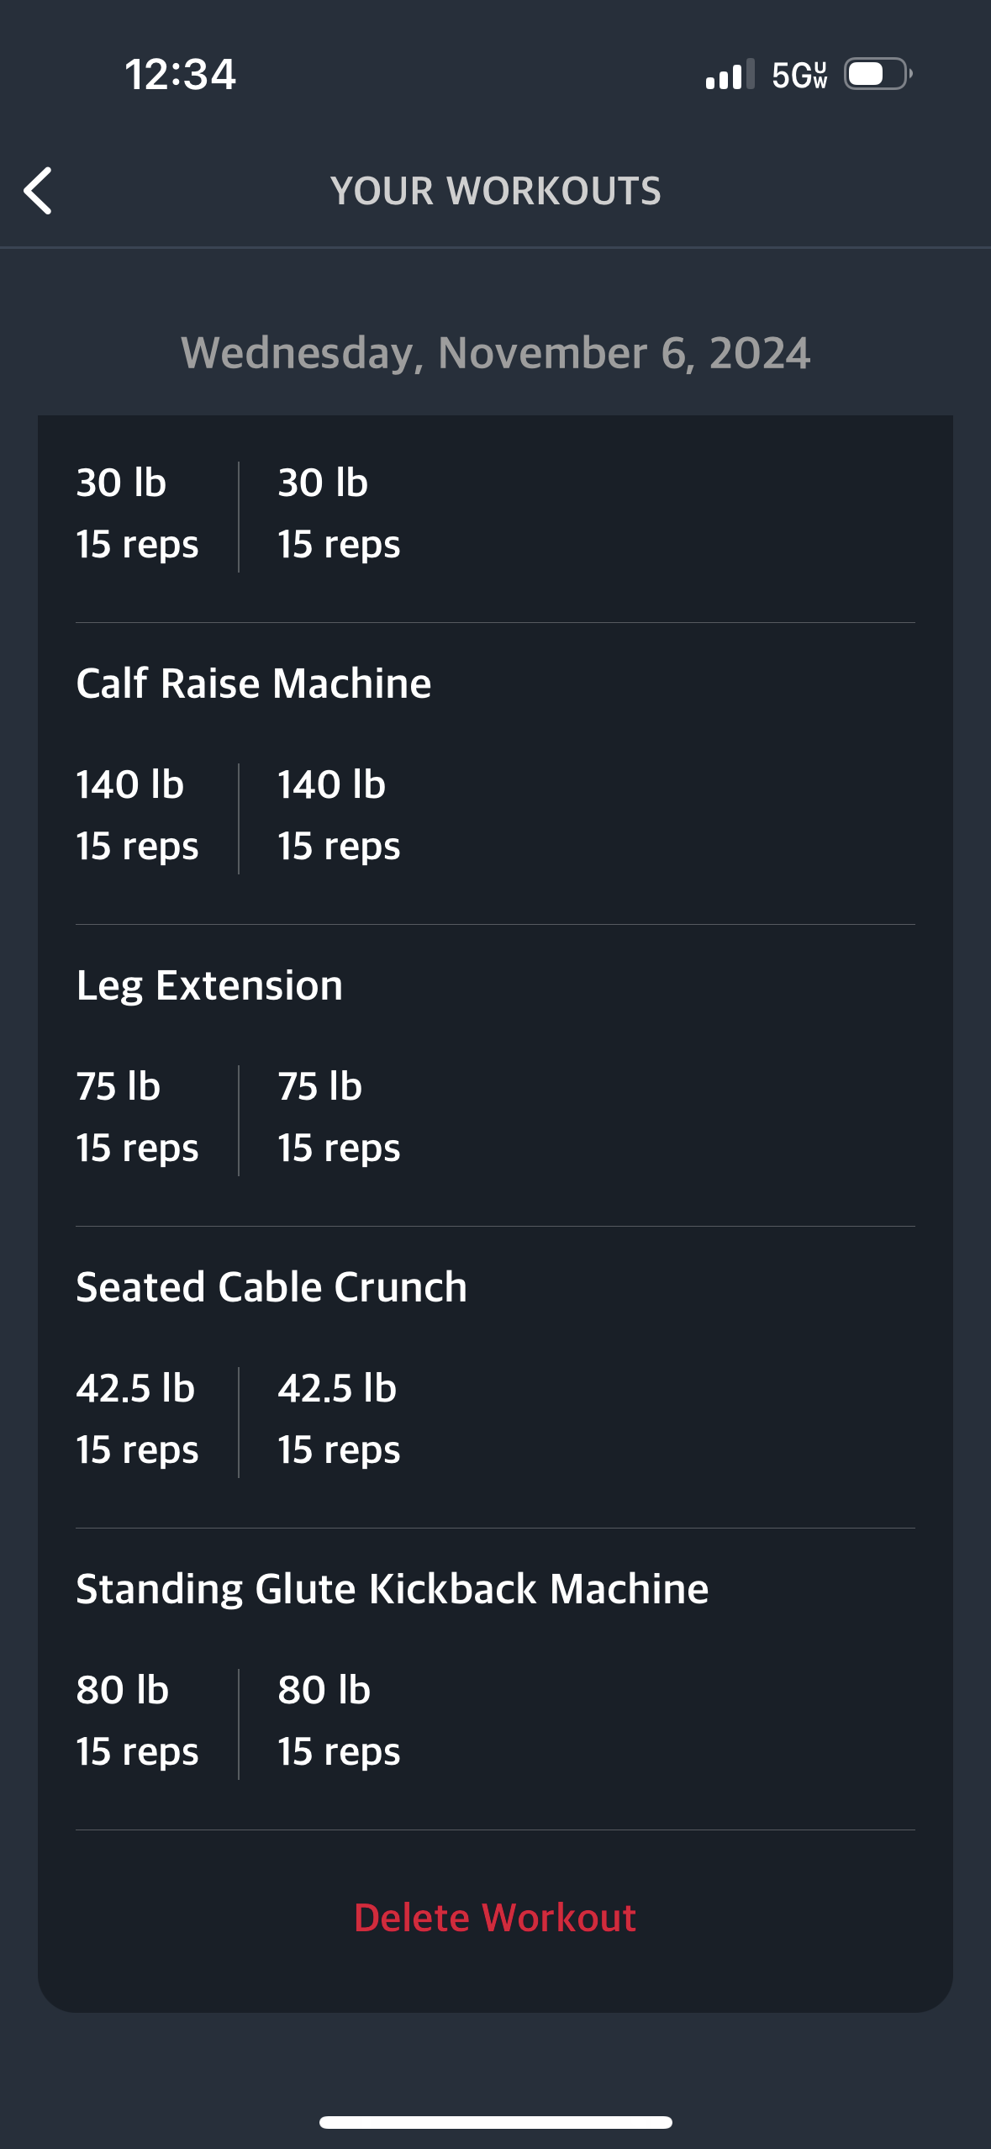Select the first 30 lb set at top

(x=138, y=514)
